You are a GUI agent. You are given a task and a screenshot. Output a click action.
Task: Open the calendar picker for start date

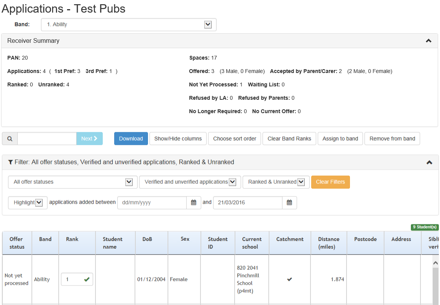(x=194, y=203)
